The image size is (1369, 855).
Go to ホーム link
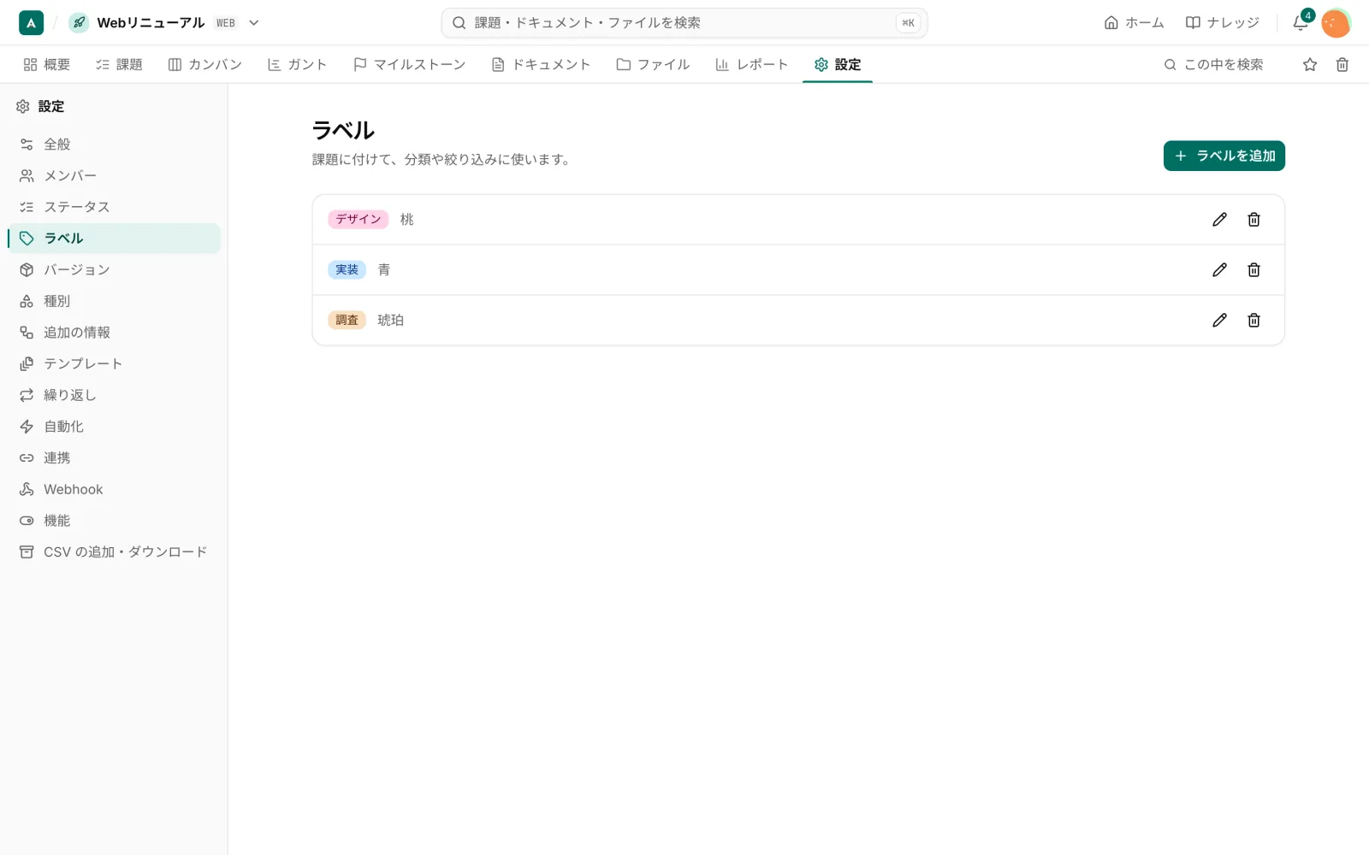(1134, 23)
